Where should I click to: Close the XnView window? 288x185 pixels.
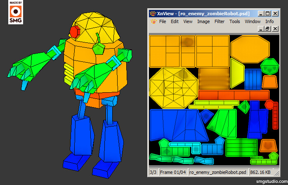tap(275, 14)
